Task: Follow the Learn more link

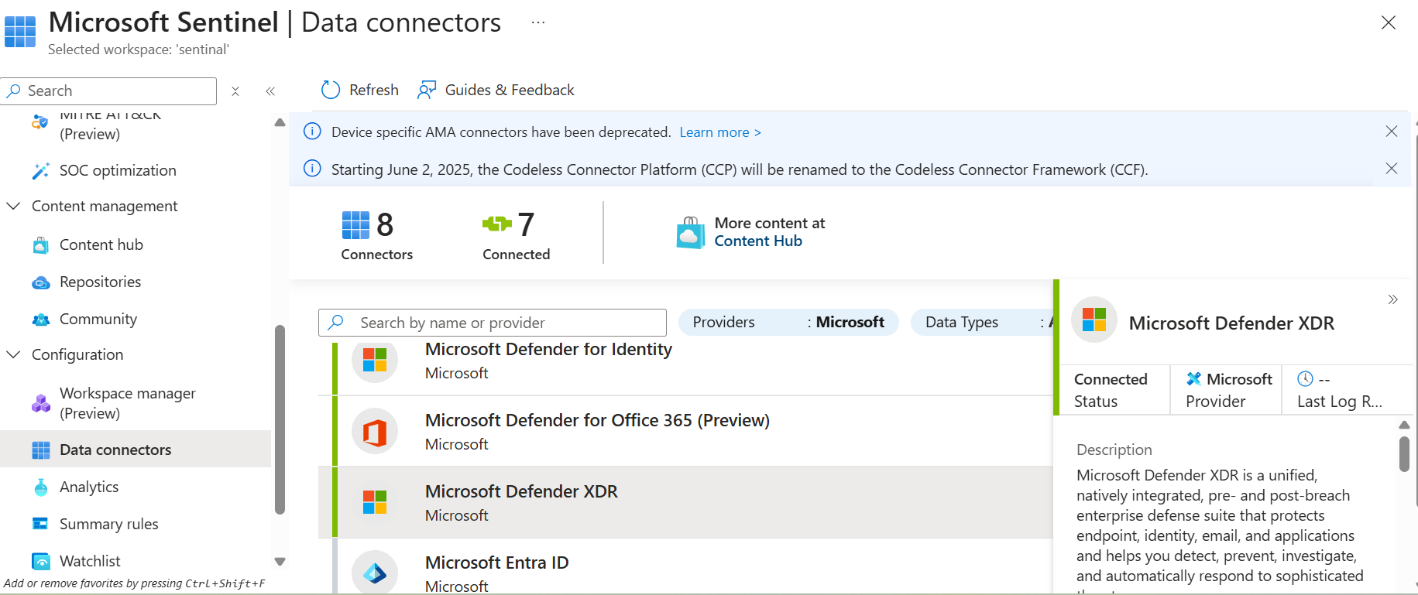Action: pyautogui.click(x=720, y=132)
